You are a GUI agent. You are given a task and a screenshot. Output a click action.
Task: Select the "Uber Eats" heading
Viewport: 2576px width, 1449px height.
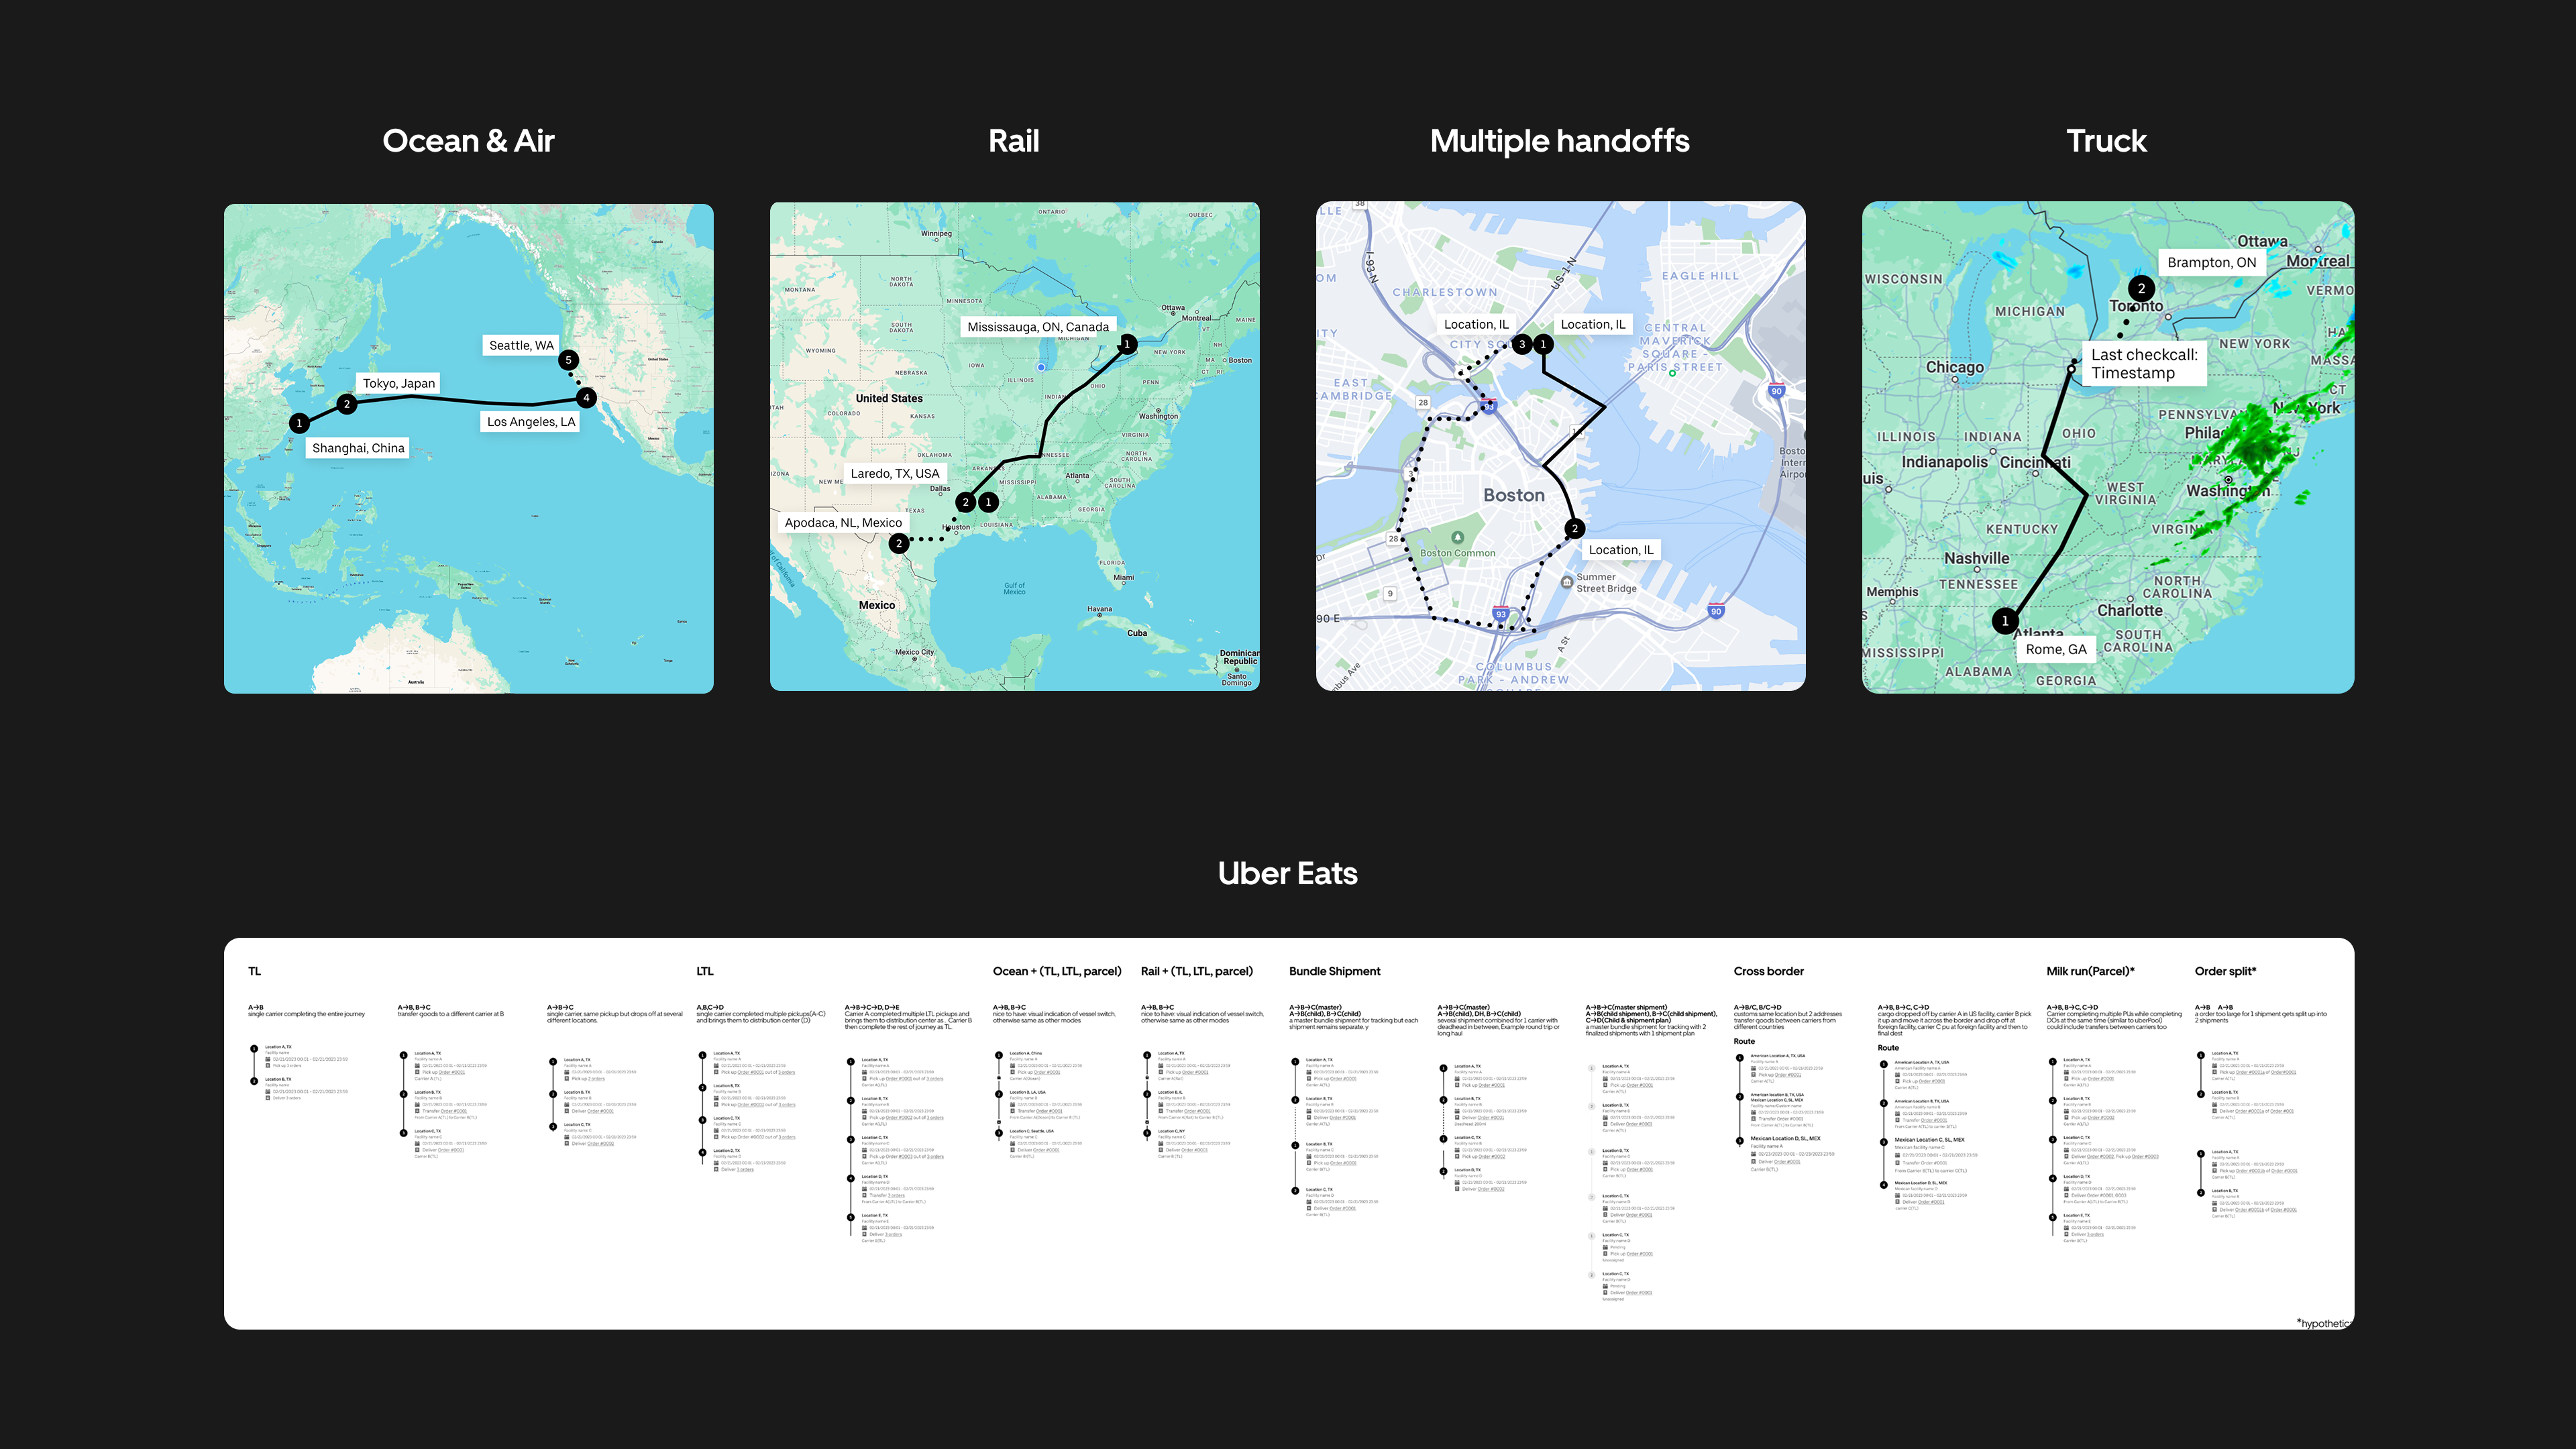point(1288,873)
